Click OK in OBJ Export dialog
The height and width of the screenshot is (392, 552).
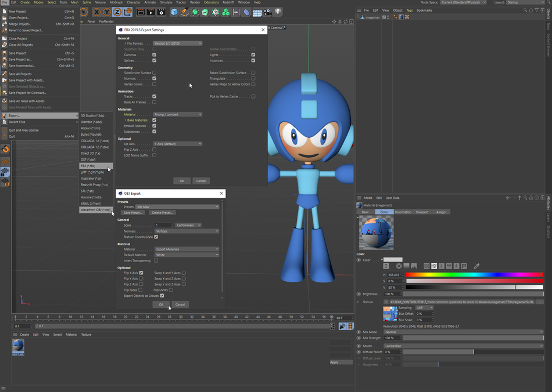coord(161,304)
